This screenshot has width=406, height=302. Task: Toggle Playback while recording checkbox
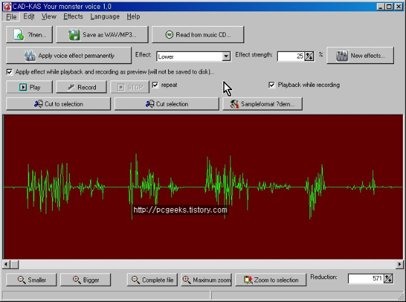272,84
